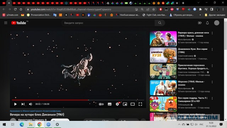This screenshot has height=128, width=227.
Task: Open options menu for Смешарики video
Action: tap(212, 98)
